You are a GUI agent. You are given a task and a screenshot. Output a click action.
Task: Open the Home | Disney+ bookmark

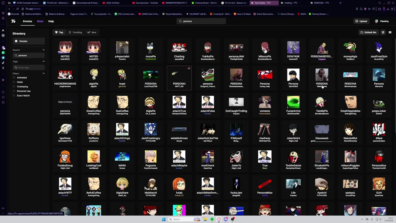click(x=286, y=14)
